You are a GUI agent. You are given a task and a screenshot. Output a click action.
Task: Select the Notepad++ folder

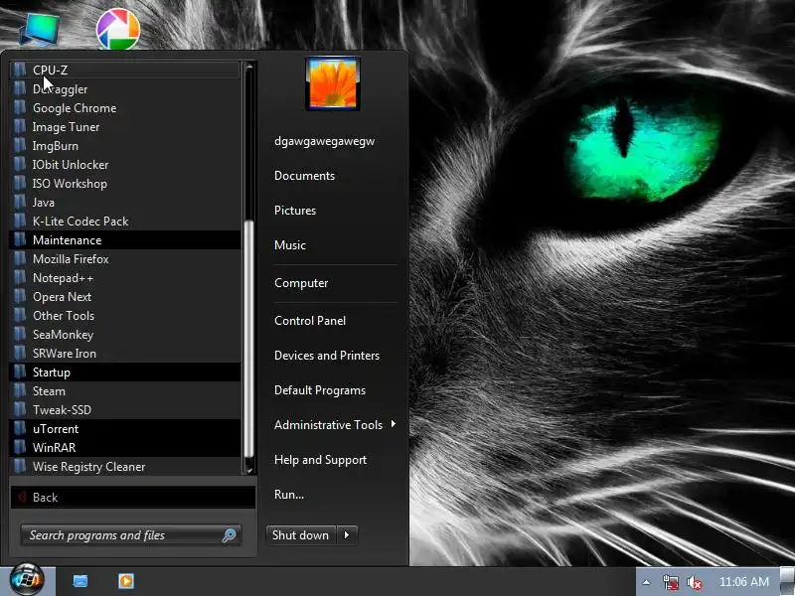(x=125, y=278)
